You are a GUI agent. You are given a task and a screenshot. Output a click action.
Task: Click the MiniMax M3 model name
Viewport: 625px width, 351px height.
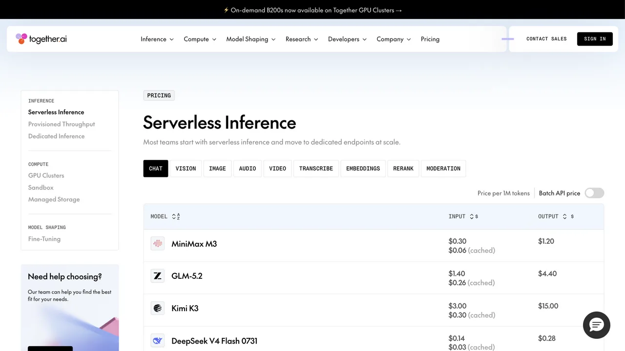coord(194,244)
